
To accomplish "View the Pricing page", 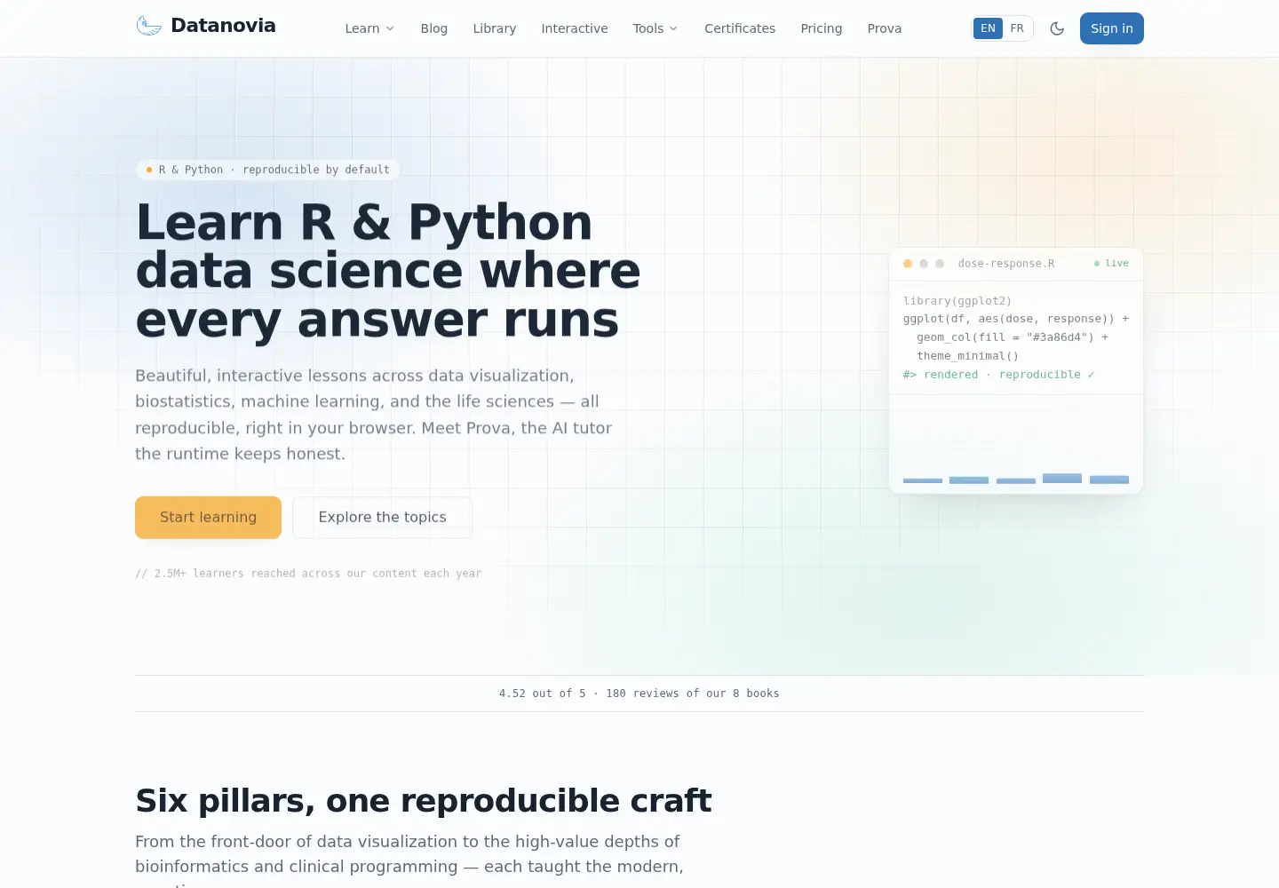I will click(822, 28).
